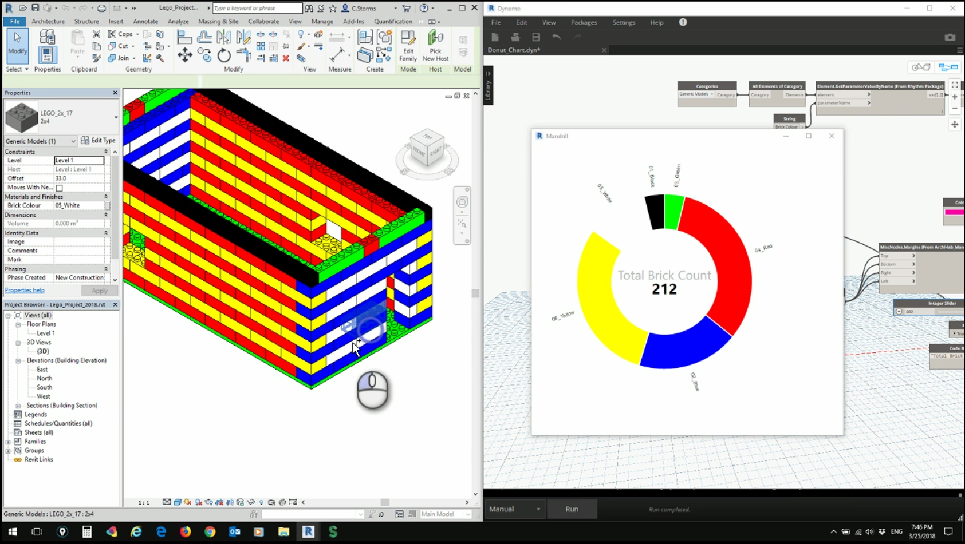
Task: Open Revit from Windows taskbar
Action: [x=308, y=532]
